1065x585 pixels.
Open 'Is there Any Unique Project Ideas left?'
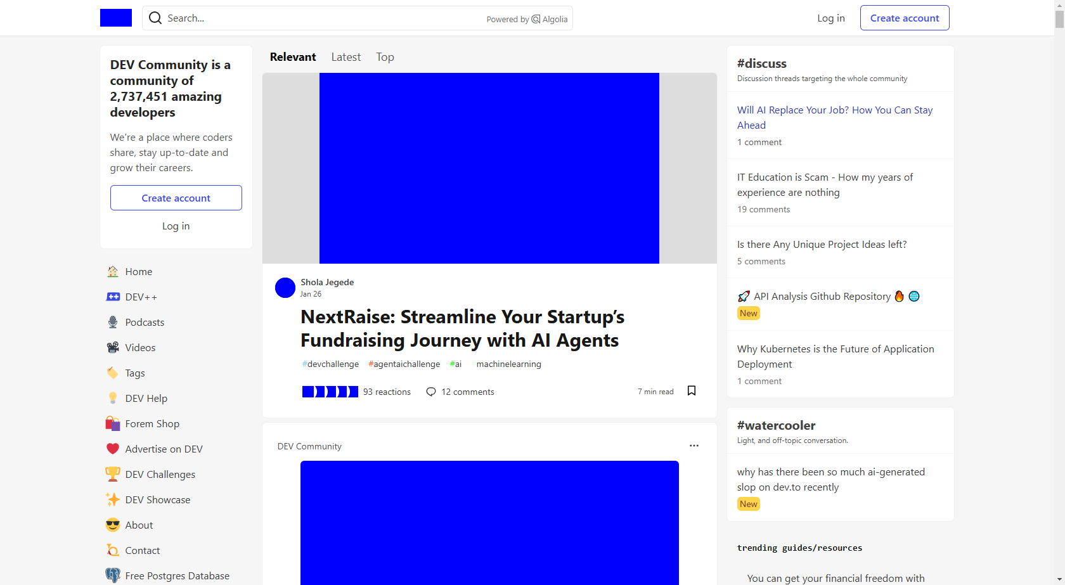tap(822, 245)
